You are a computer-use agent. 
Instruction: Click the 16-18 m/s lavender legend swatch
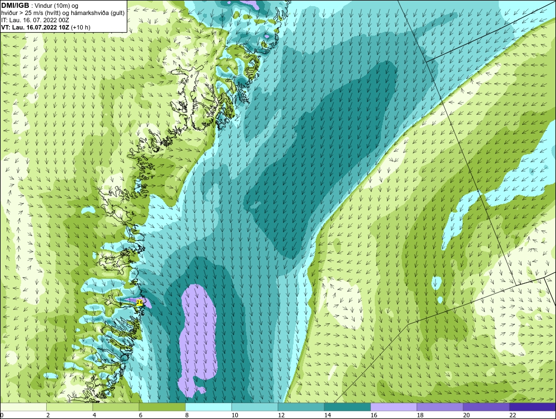(394, 407)
